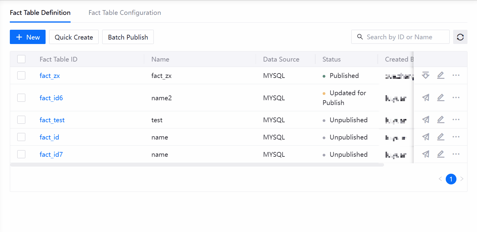
Task: Open the fact_test table link
Action: coord(52,120)
